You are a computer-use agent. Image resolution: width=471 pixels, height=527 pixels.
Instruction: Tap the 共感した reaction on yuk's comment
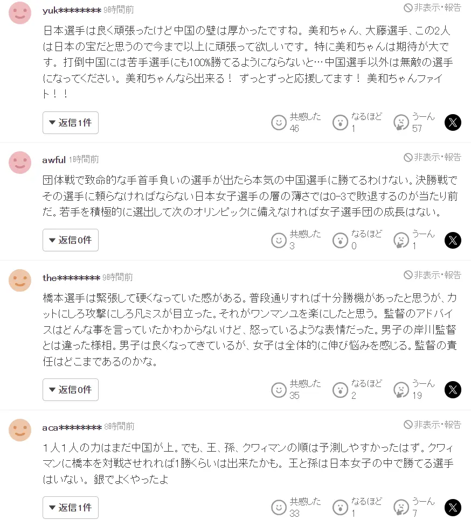point(279,122)
